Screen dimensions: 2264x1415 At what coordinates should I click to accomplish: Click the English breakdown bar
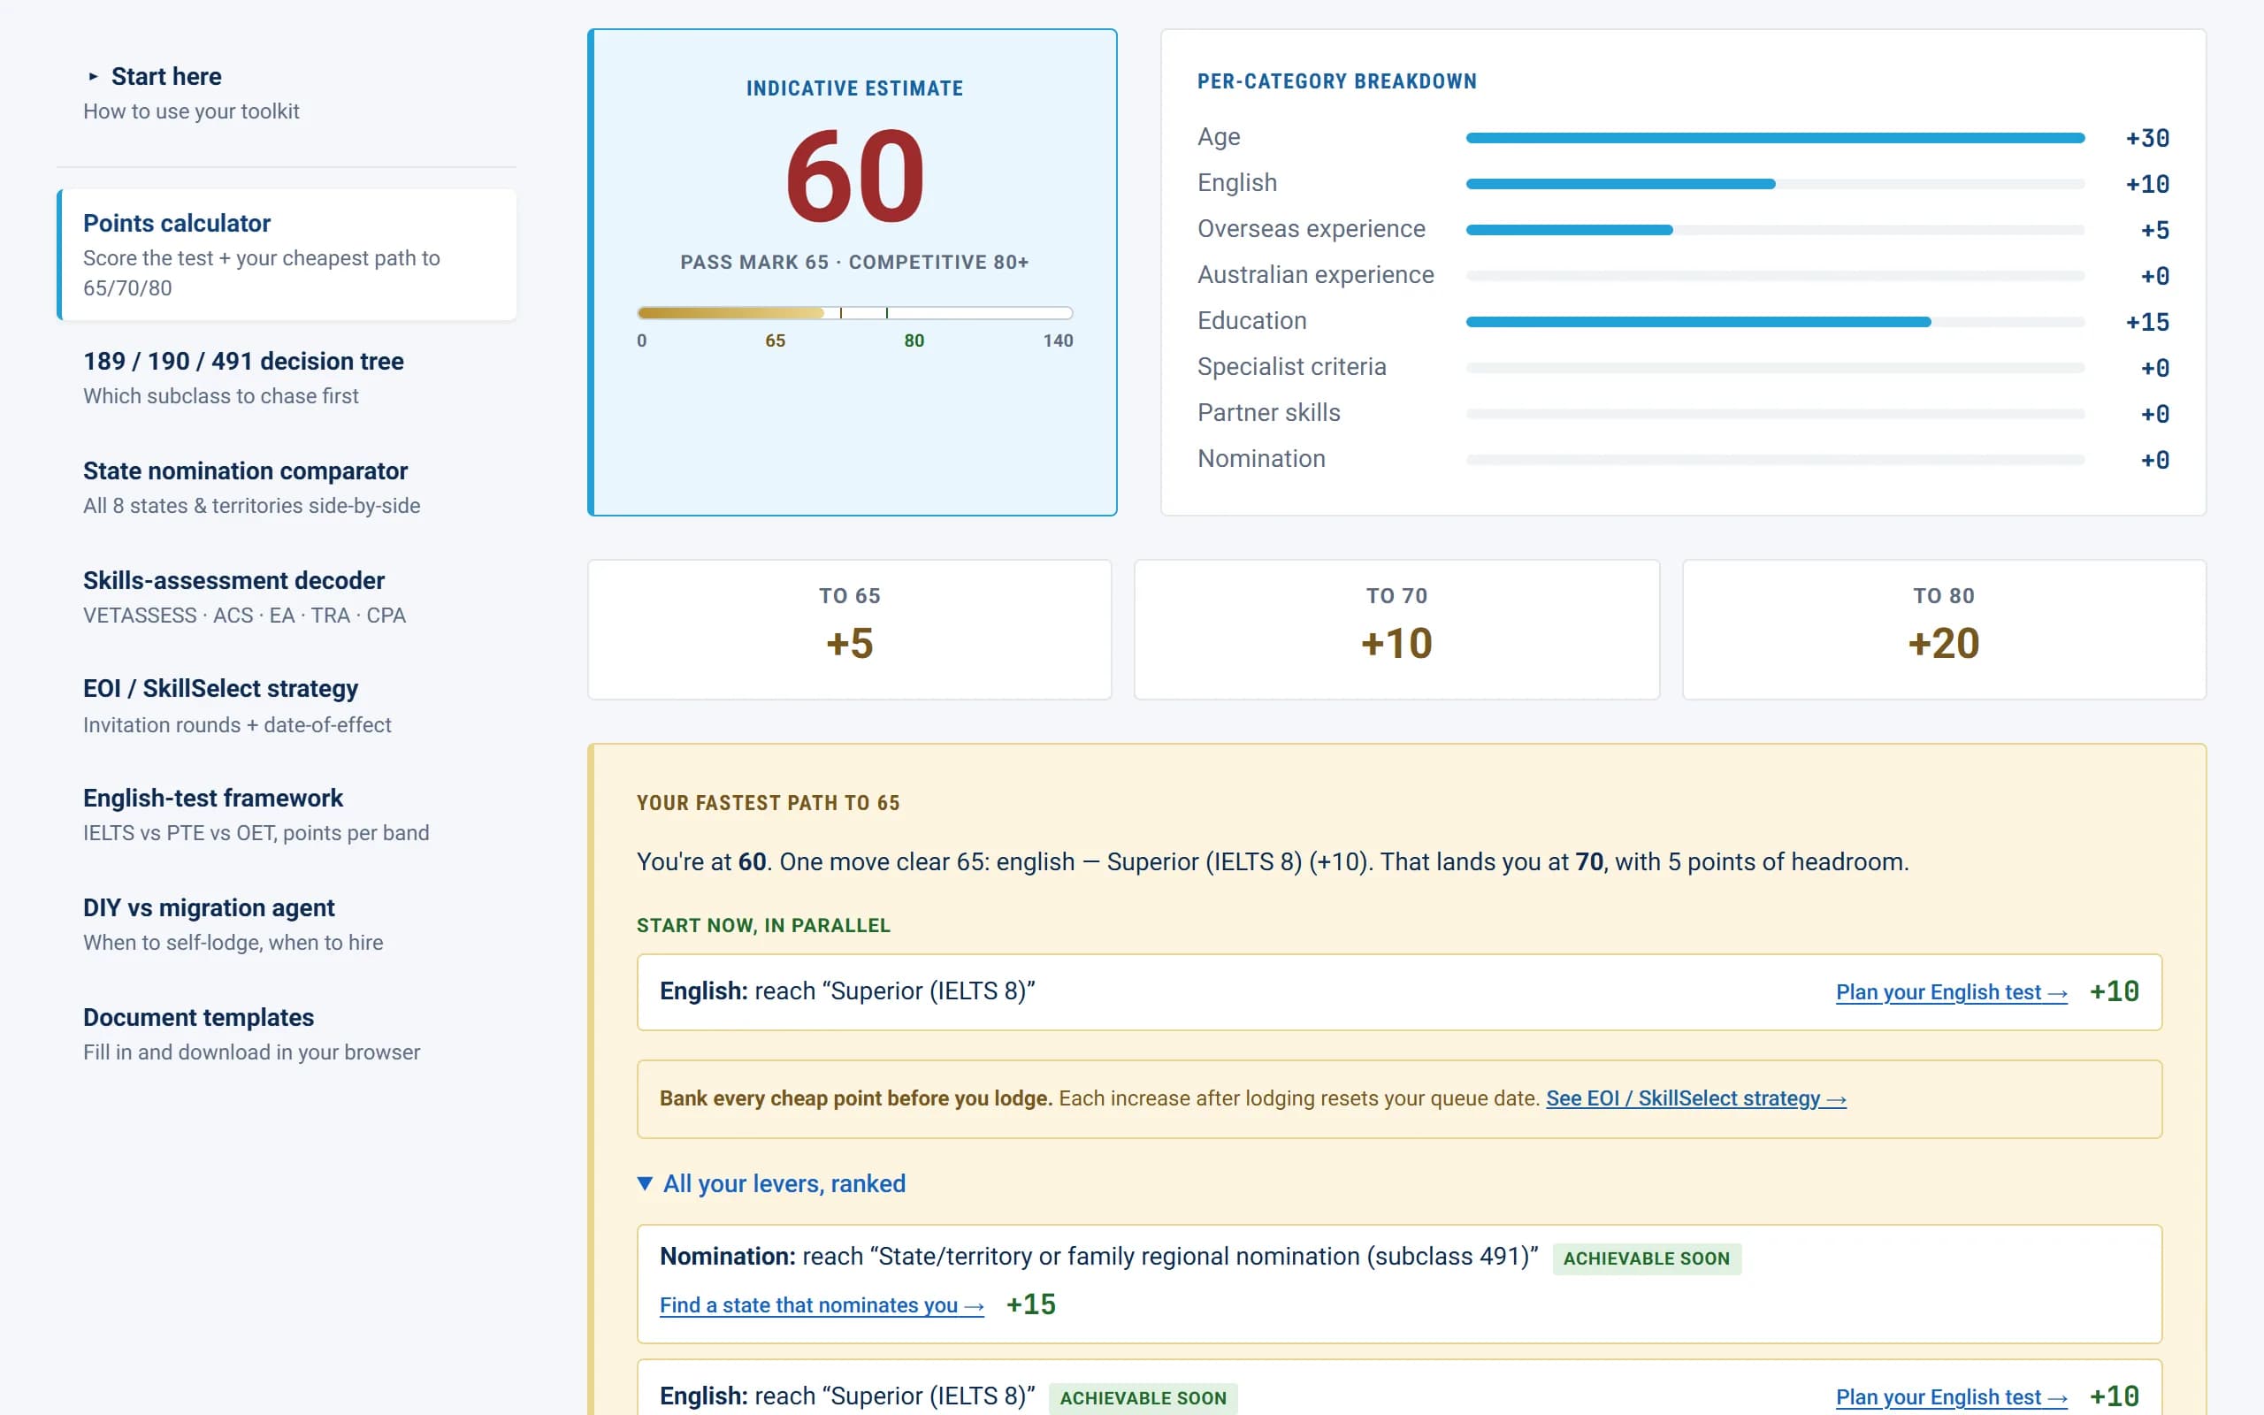pos(1775,184)
